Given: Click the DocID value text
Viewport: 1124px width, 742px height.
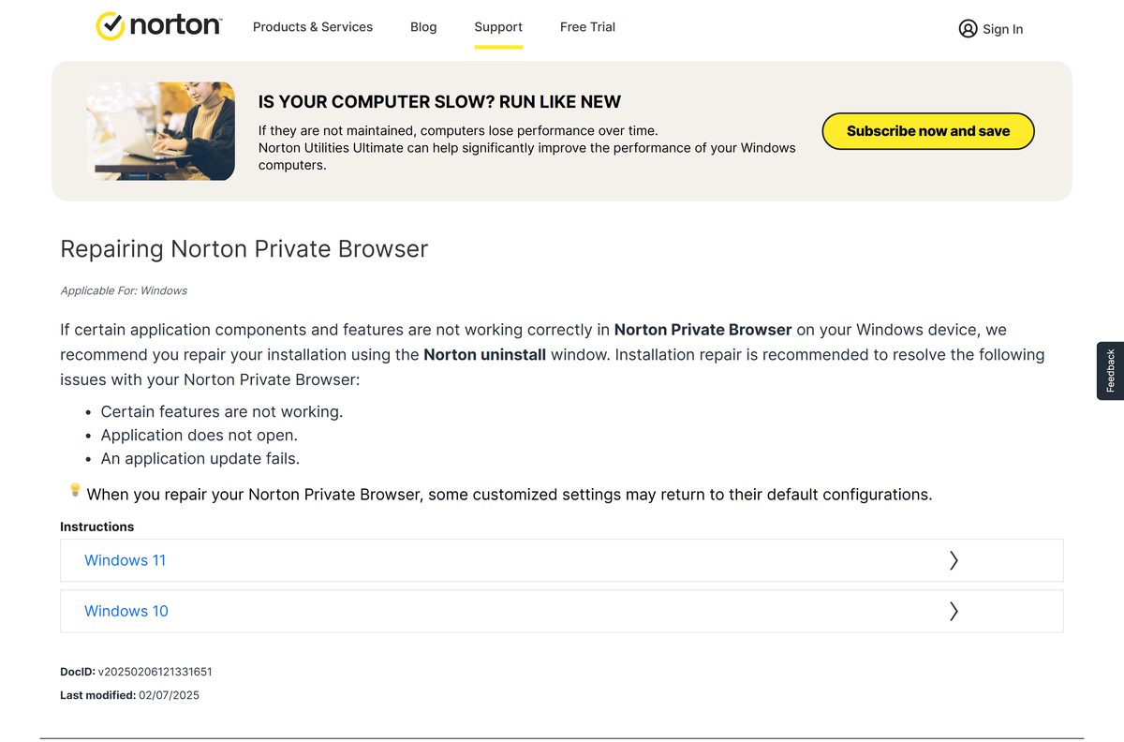Looking at the screenshot, I should 155,672.
